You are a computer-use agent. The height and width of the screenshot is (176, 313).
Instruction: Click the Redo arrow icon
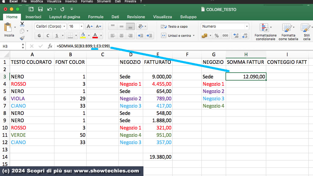coord(63,9)
